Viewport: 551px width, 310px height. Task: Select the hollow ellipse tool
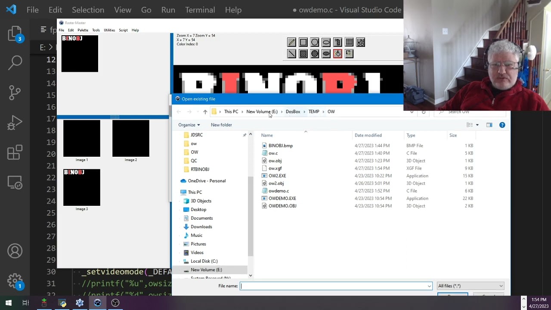(x=326, y=42)
